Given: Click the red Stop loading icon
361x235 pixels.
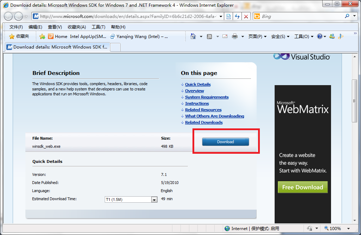Looking at the screenshot, I should [x=246, y=17].
